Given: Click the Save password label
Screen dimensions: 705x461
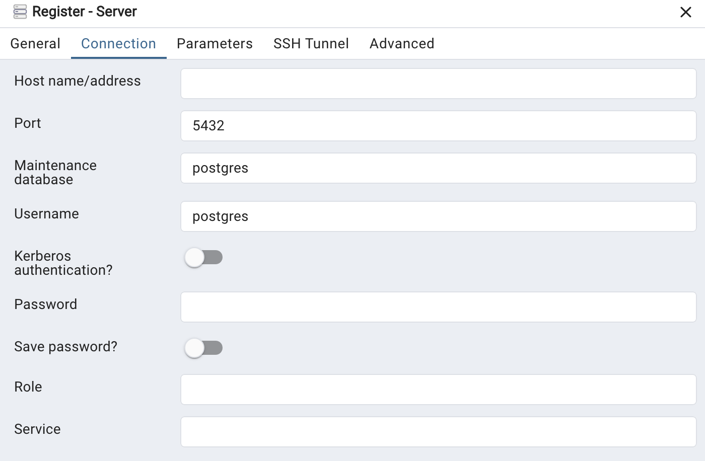Looking at the screenshot, I should [x=65, y=346].
